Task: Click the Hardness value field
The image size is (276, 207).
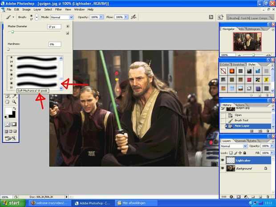Action: [55, 45]
